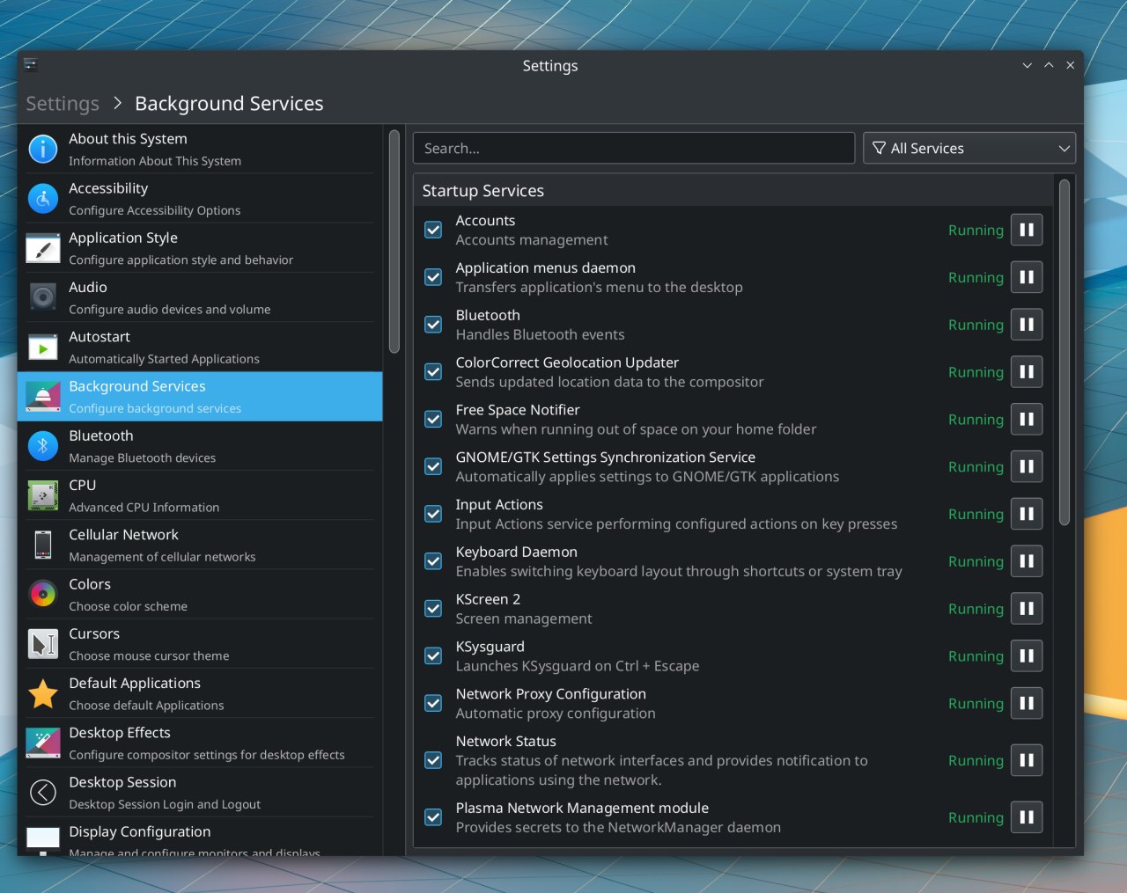Toggle Plasma Network Management module checkbox
The width and height of the screenshot is (1127, 893).
pos(433,817)
